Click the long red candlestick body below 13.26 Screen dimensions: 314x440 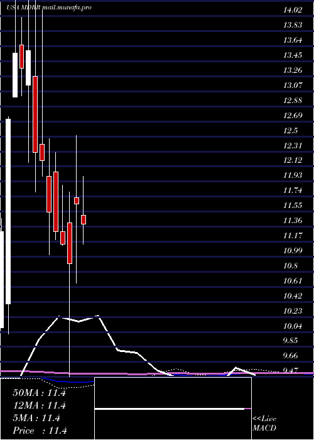pos(35,114)
